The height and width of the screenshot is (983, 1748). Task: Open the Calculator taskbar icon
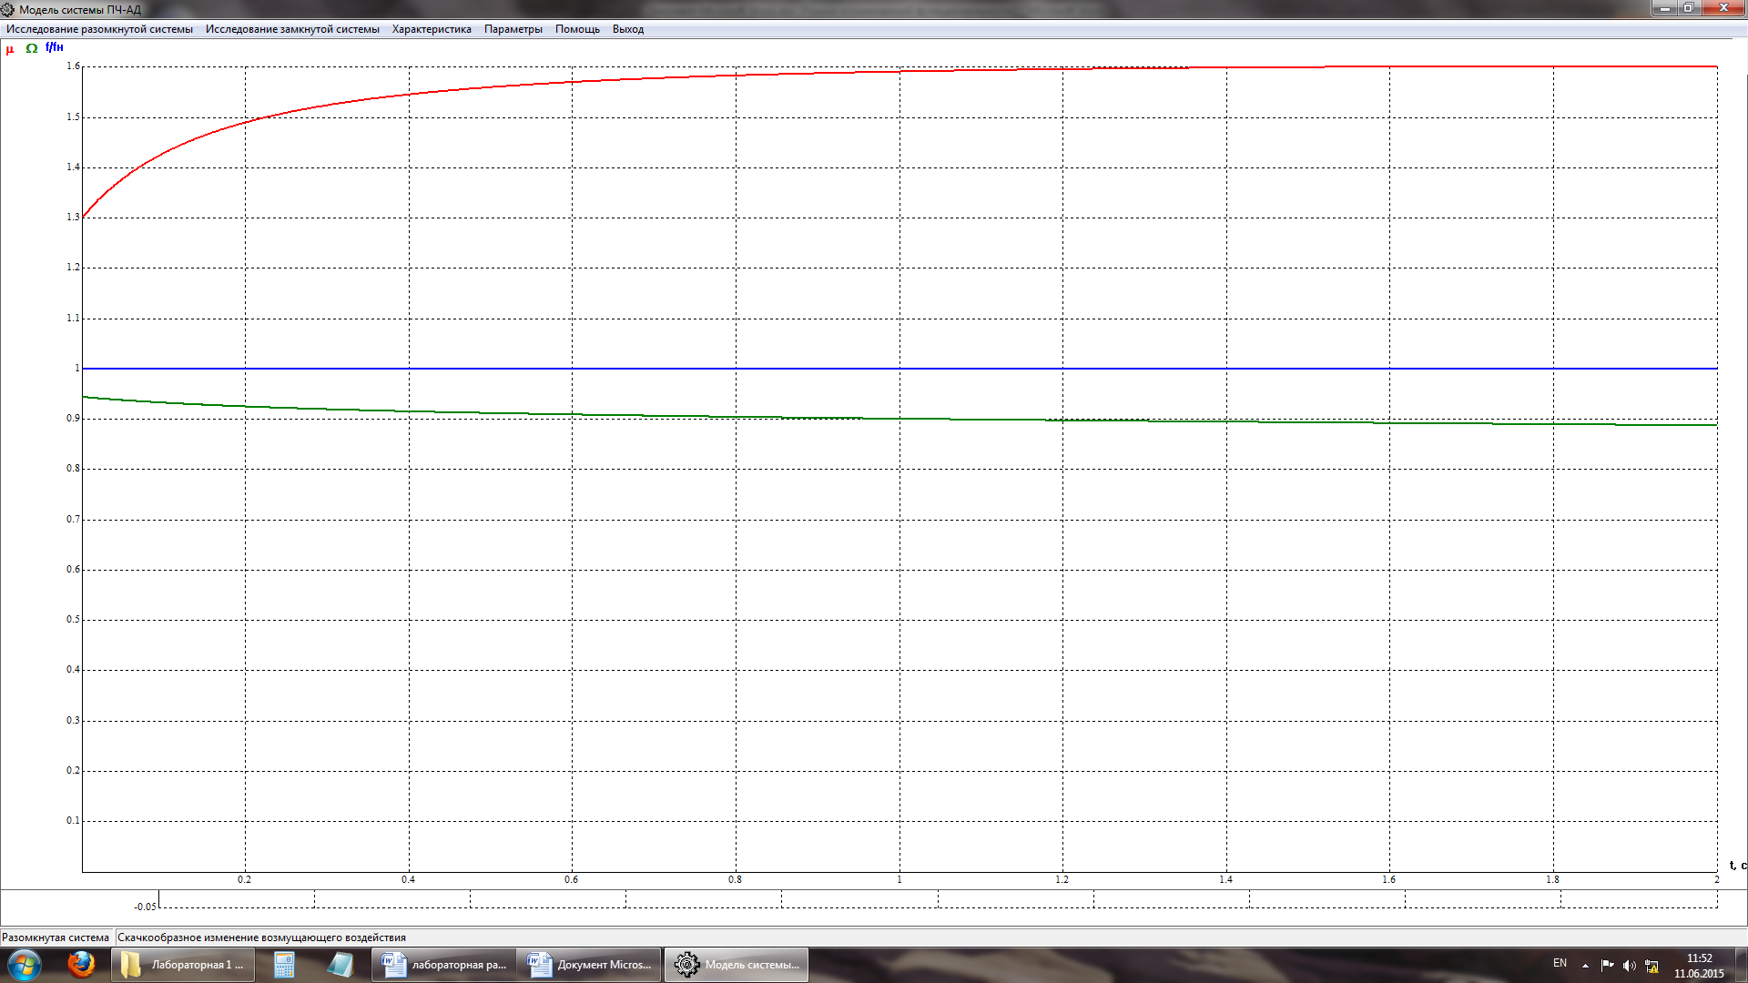click(x=284, y=965)
